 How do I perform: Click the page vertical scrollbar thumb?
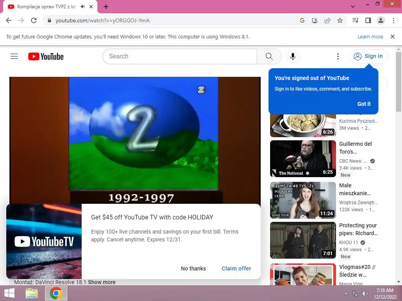(399, 82)
